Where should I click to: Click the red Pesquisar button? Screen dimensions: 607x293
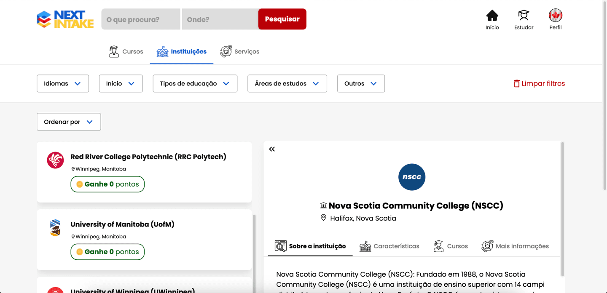(x=282, y=19)
